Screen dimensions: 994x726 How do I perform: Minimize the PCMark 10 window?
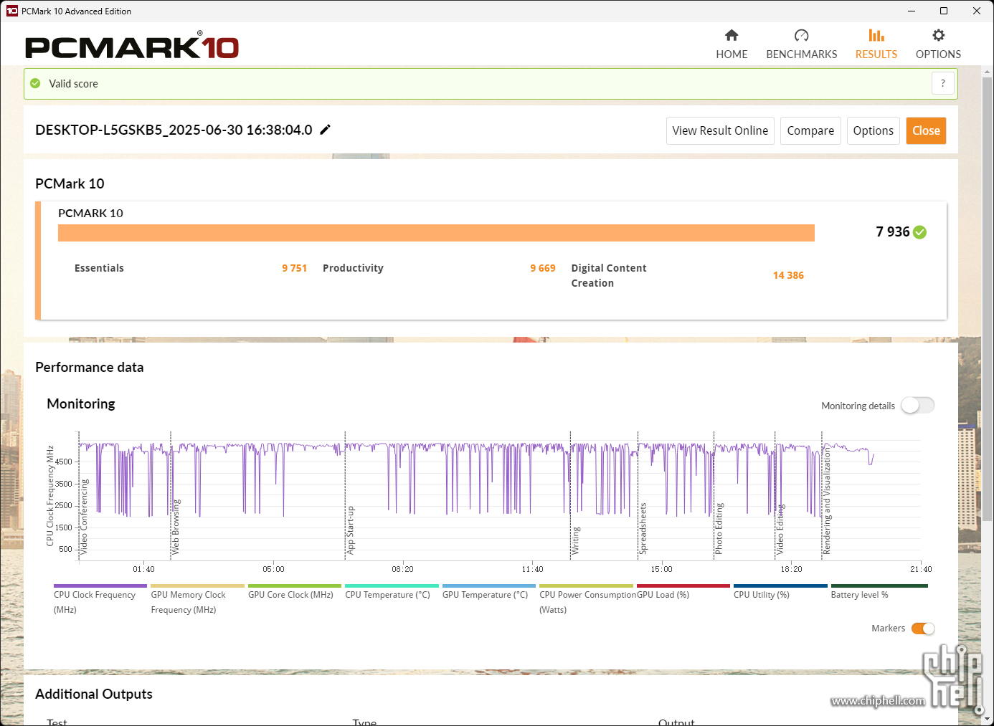(x=911, y=11)
